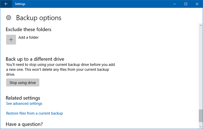Open Restore files from a current backup
The height and width of the screenshot is (129, 203).
pos(35,113)
